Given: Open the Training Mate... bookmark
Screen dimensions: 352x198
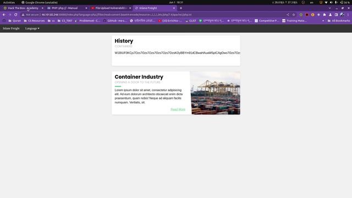Looking at the screenshot, I should (x=294, y=21).
